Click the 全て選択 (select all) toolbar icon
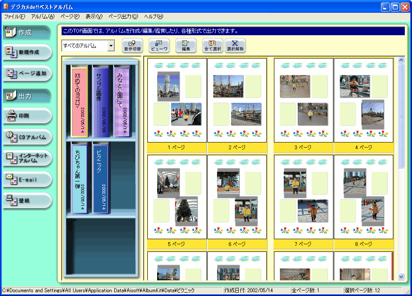Viewport: 412px width, 296px height. pyautogui.click(x=212, y=46)
